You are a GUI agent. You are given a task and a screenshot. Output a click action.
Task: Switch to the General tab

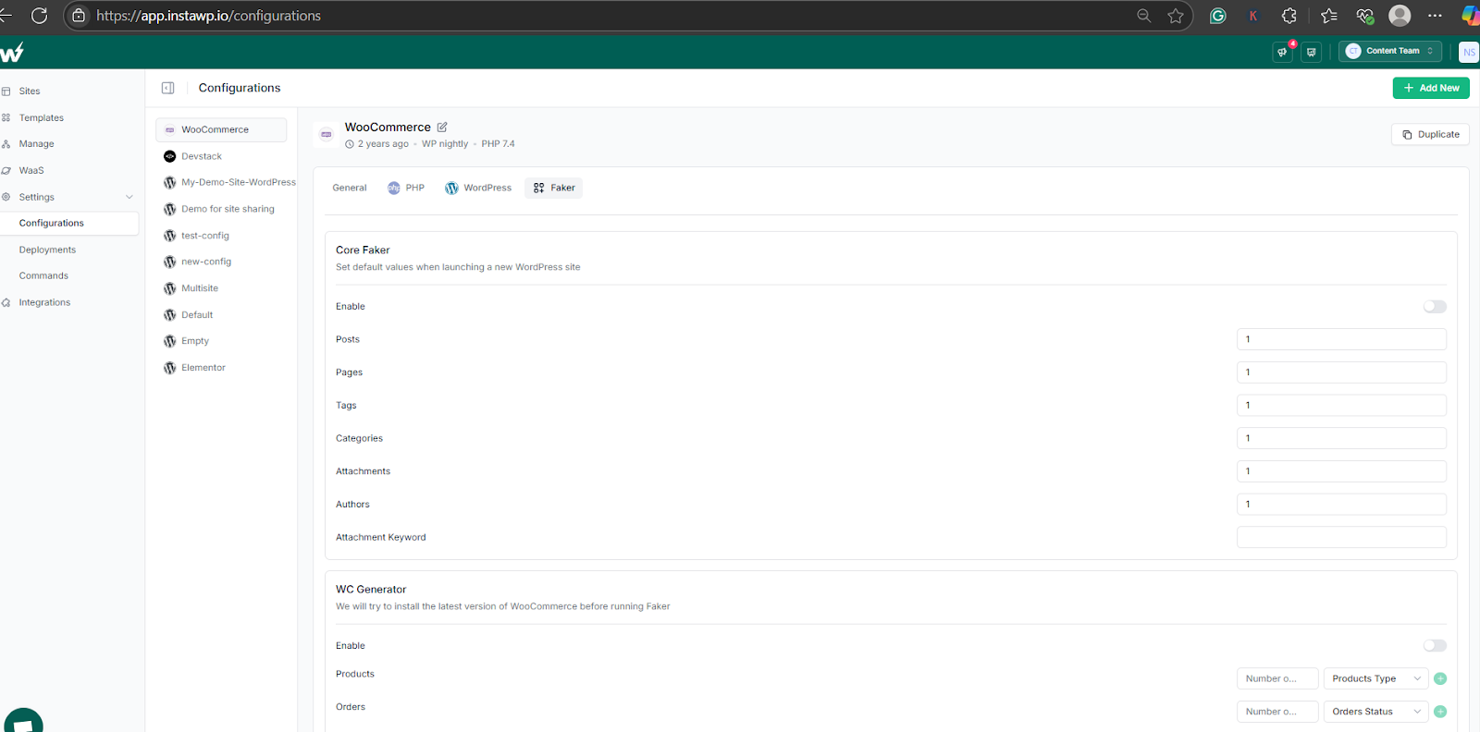point(350,188)
